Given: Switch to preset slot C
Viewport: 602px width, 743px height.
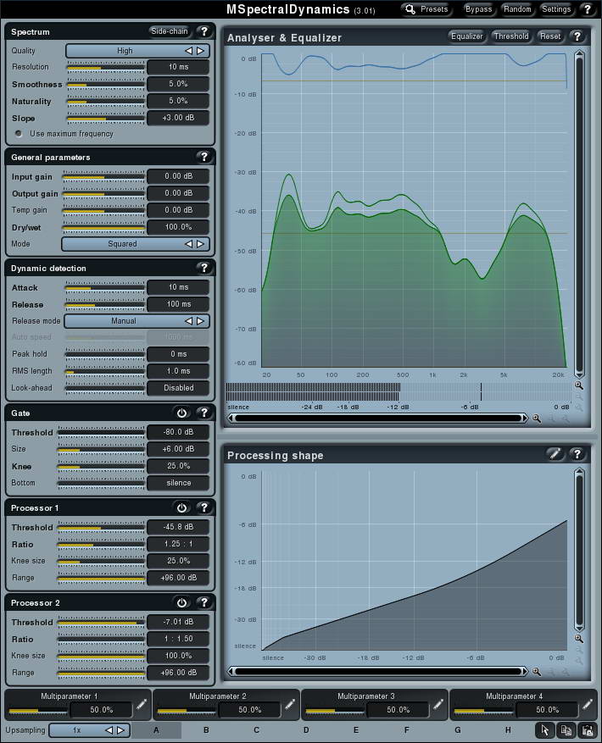Looking at the screenshot, I should 257,730.
